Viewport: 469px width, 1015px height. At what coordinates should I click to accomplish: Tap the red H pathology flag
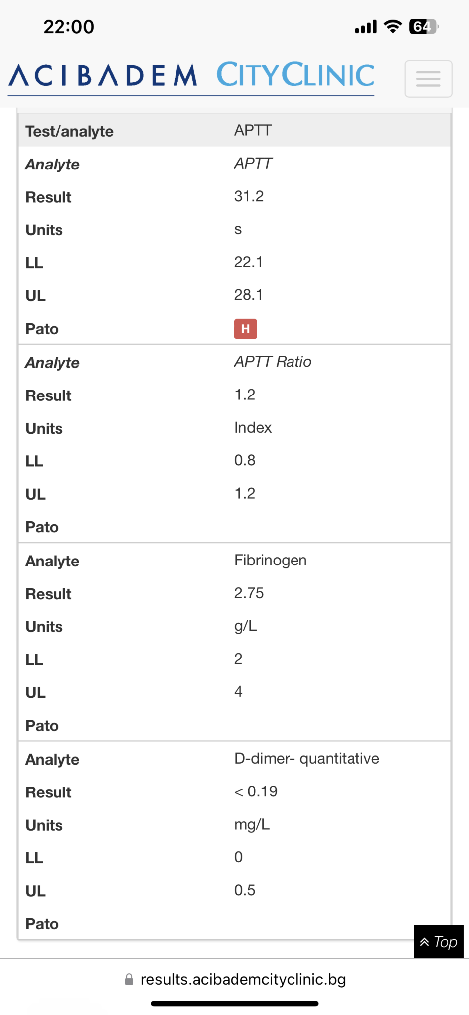coord(245,329)
